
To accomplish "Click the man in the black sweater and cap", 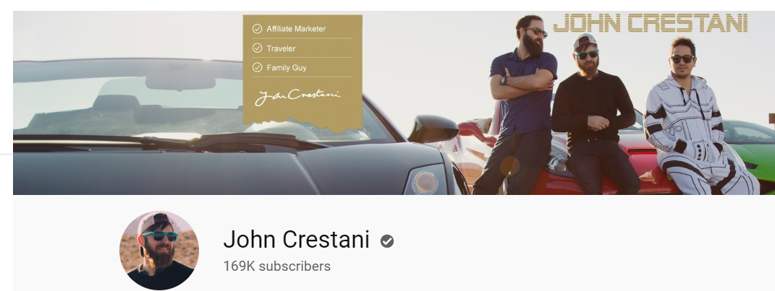I will (x=595, y=114).
